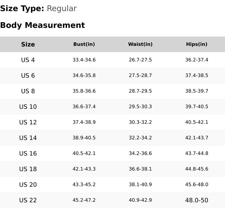Click the Waist(in) column header
This screenshot has height=208, width=225.
140,44
